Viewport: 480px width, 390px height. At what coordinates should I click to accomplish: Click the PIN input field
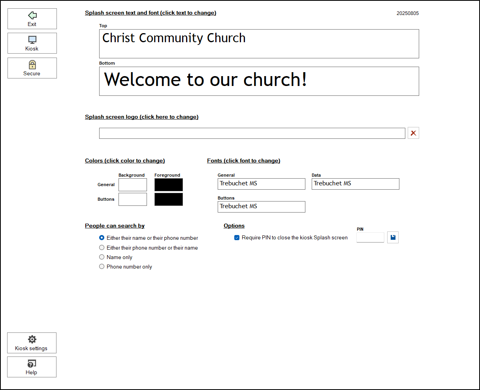(x=370, y=237)
